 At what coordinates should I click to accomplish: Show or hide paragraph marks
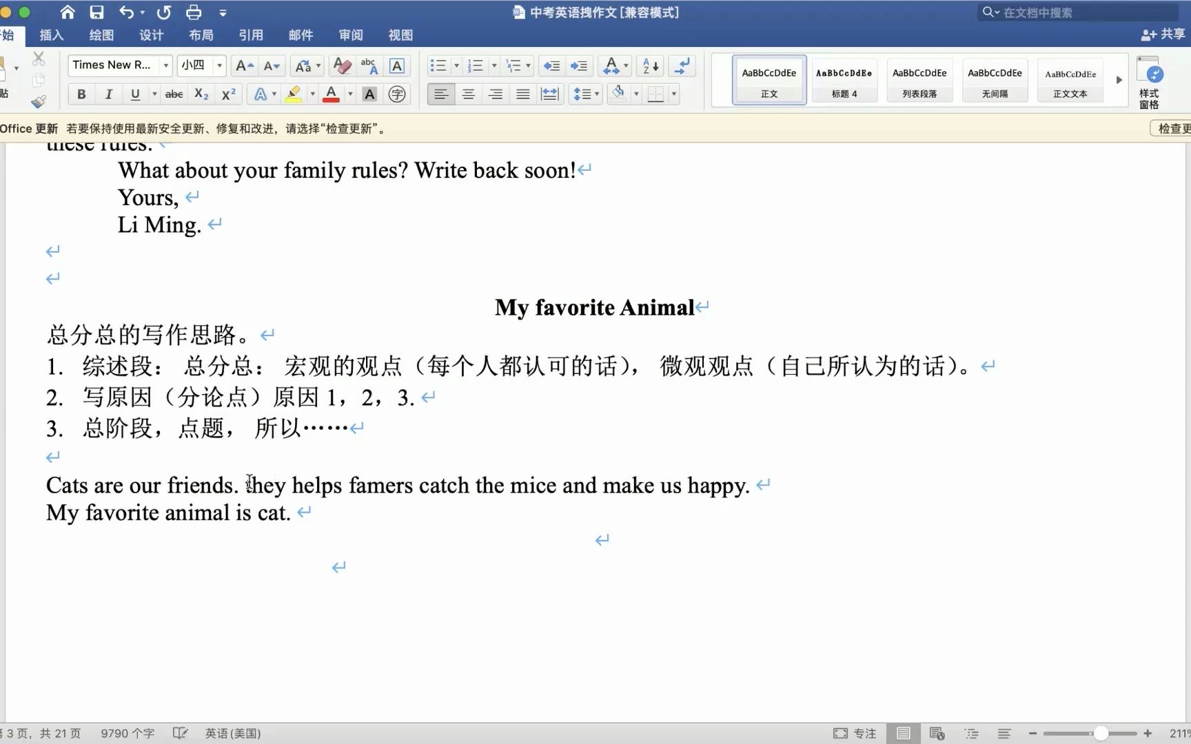pos(682,65)
